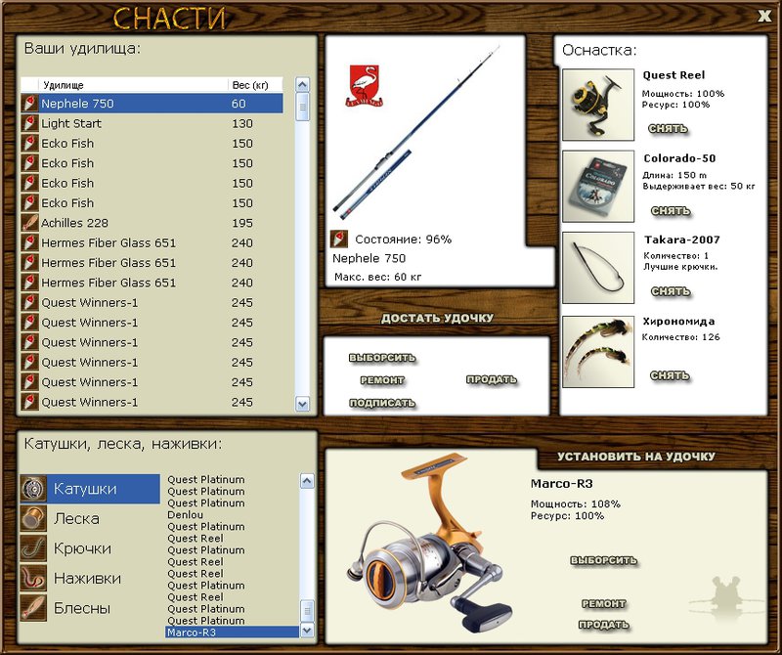782x655 pixels.
Task: Click the Nephele 750 rod picture
Action: 416,132
